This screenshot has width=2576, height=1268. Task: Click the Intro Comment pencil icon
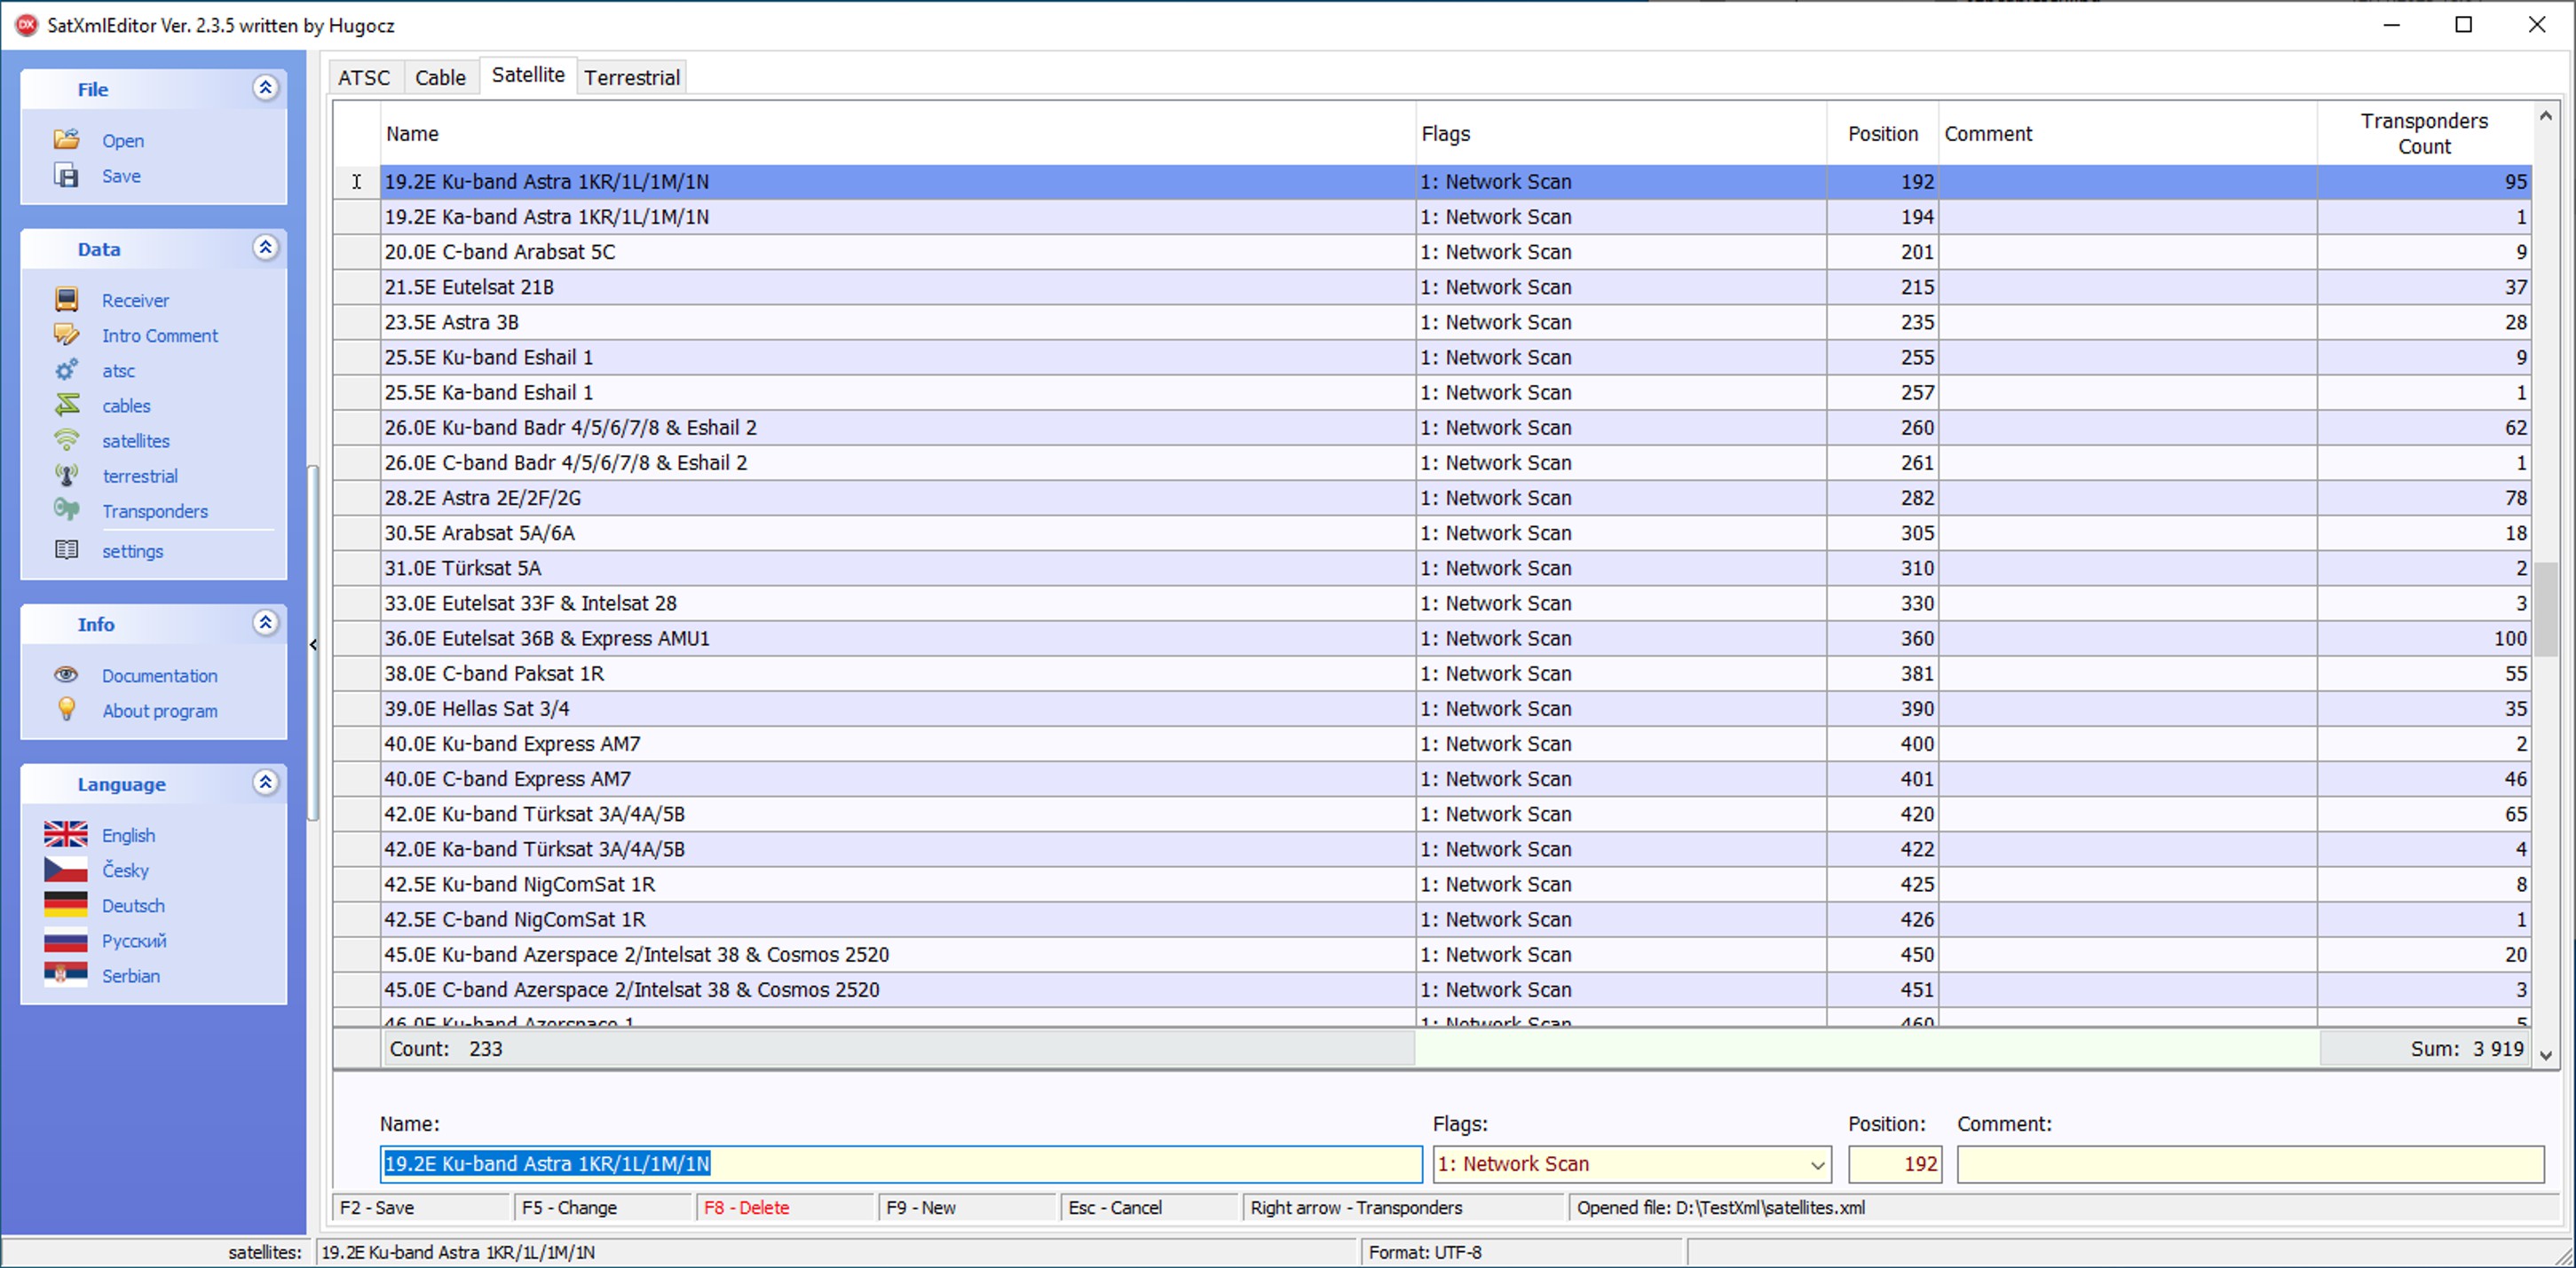point(66,335)
